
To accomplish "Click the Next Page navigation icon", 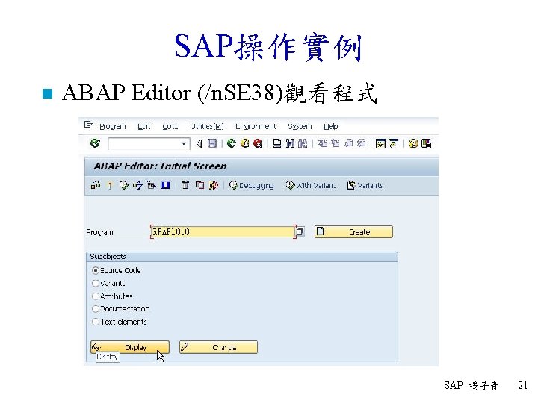I will tap(349, 143).
